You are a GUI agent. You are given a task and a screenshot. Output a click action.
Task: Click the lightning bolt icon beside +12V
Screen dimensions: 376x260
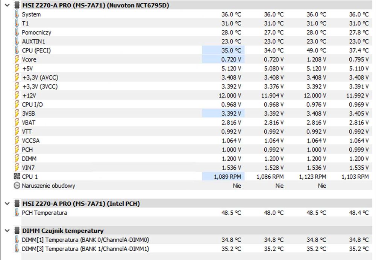pos(17,95)
